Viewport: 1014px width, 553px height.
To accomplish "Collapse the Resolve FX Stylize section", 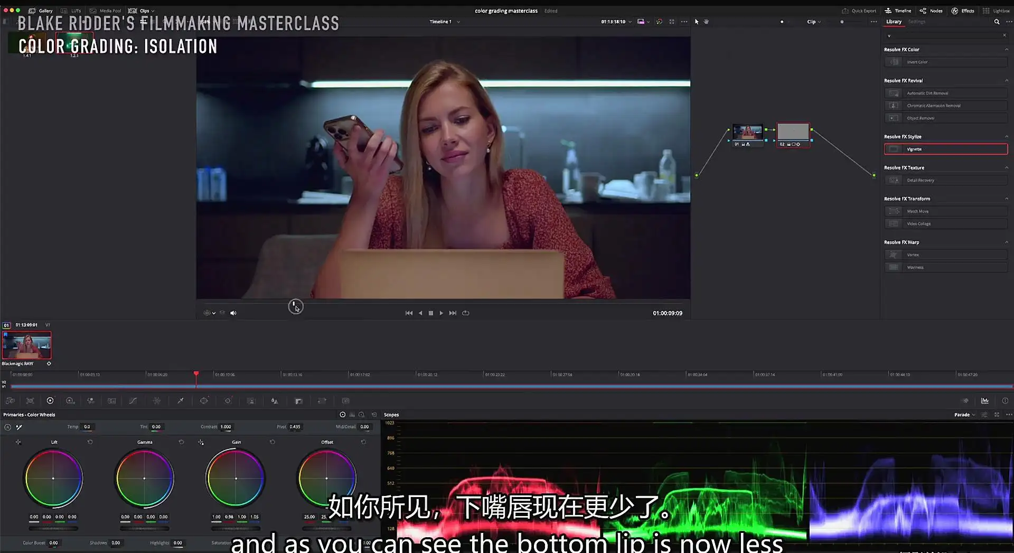I will coord(1006,137).
